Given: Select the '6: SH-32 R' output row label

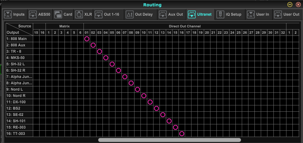Looking at the screenshot, I should 19,70.
